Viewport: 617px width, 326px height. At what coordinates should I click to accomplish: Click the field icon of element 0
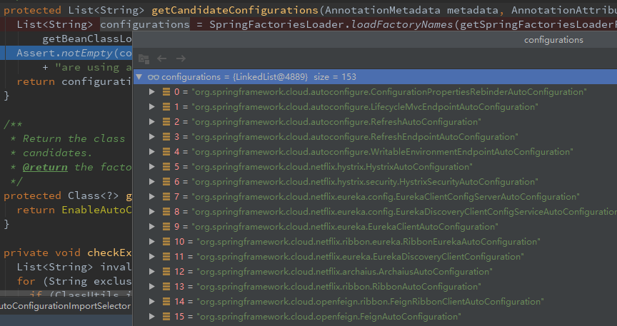coord(166,91)
